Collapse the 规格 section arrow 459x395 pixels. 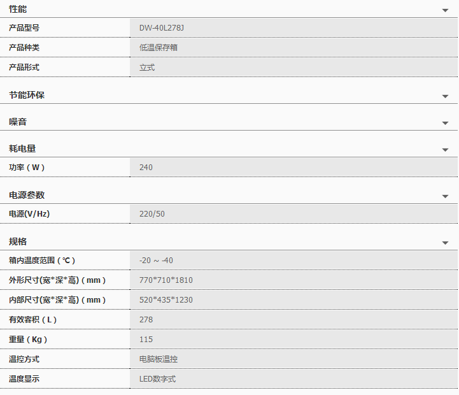click(x=445, y=243)
